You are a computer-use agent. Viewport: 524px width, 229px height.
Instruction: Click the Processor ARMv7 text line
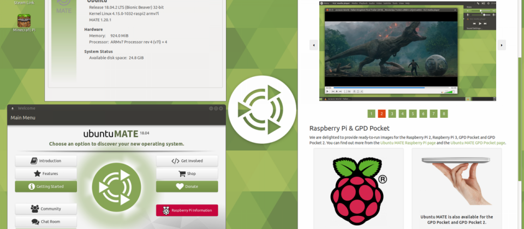point(128,42)
